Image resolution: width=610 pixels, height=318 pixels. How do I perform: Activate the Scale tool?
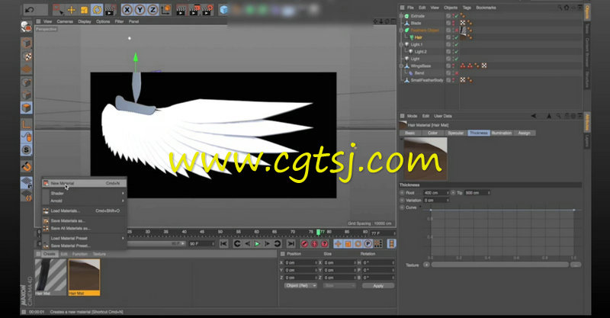84,10
